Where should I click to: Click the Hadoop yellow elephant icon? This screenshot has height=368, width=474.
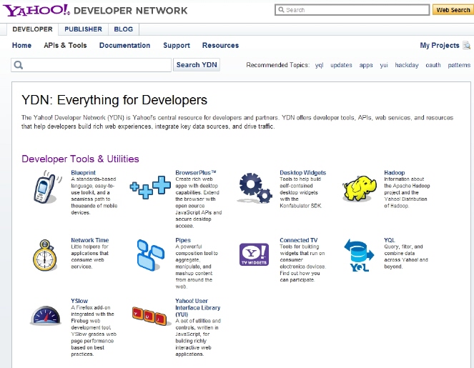pos(360,188)
